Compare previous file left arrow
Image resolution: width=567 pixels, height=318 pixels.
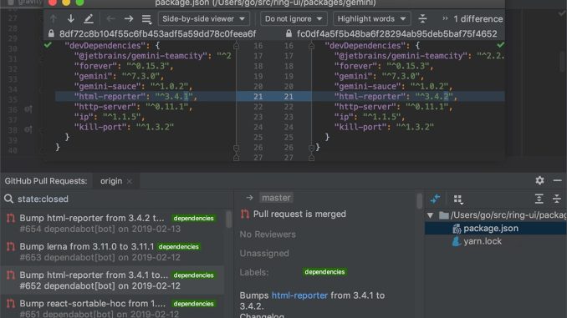(x=110, y=18)
